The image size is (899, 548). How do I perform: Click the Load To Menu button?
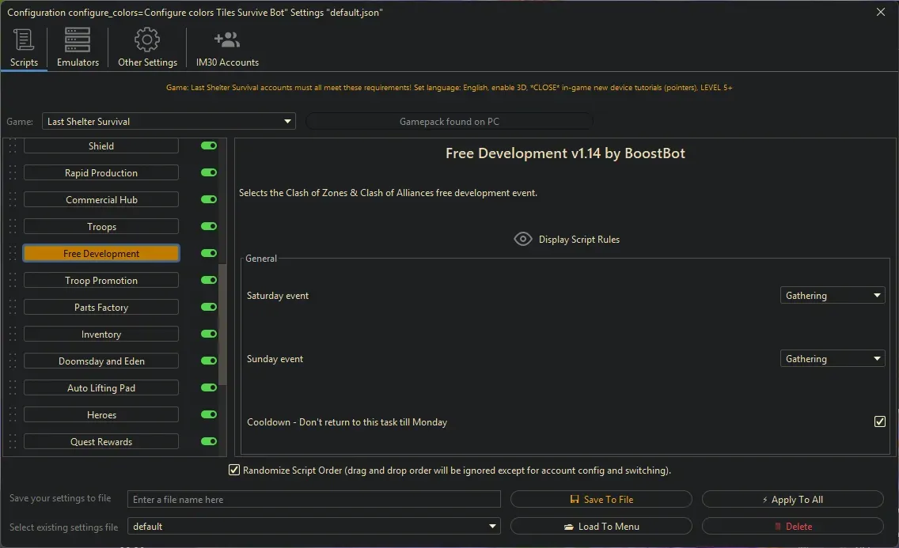point(601,526)
